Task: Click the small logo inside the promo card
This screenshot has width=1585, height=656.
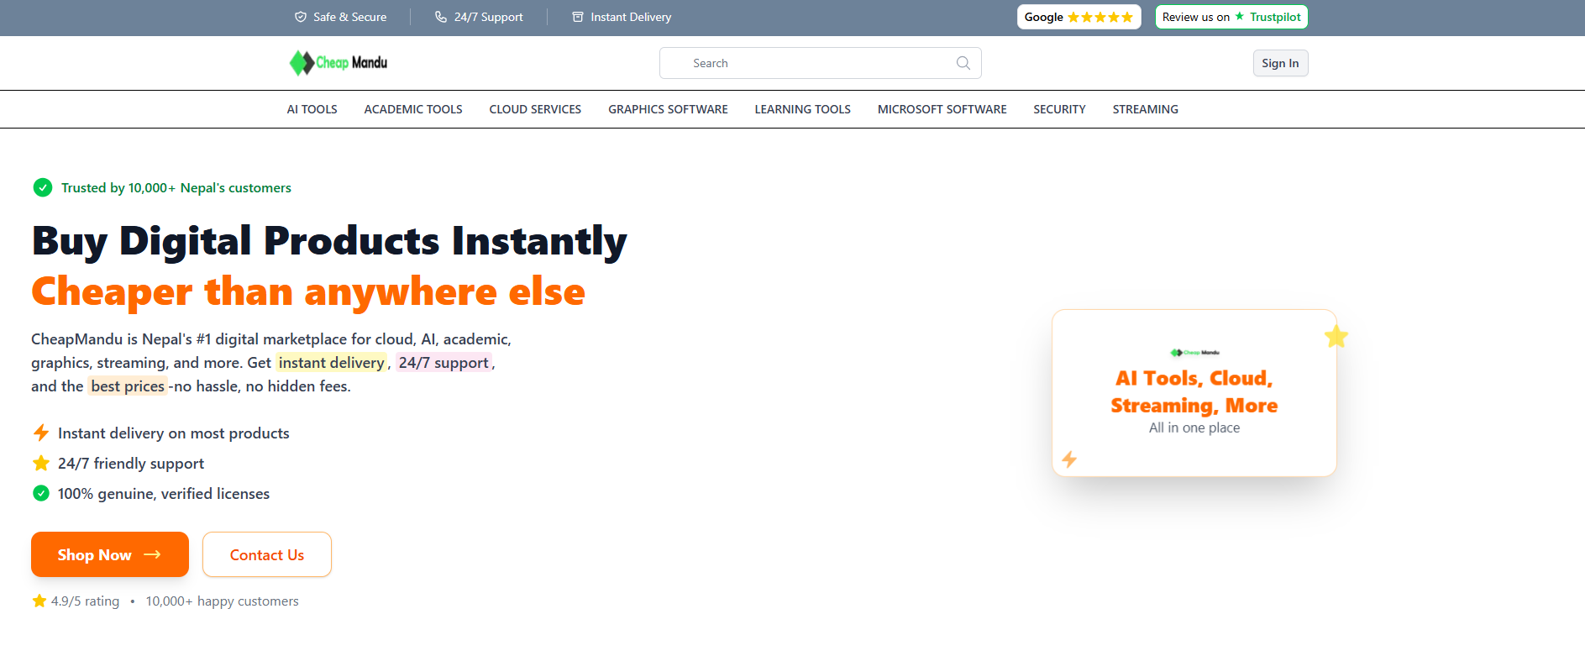Action: pos(1194,353)
